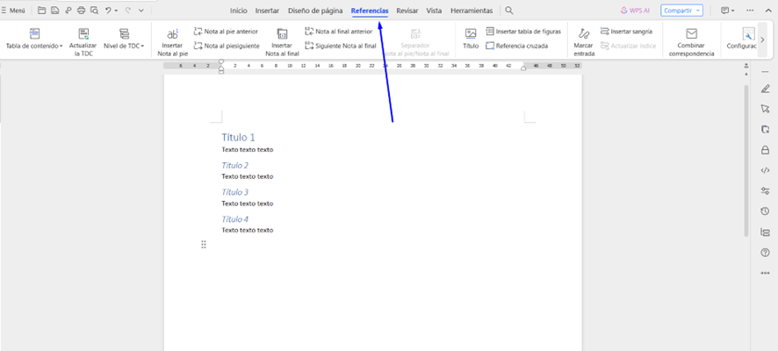The width and height of the screenshot is (778, 351).
Task: Click the printer icon
Action: point(81,11)
